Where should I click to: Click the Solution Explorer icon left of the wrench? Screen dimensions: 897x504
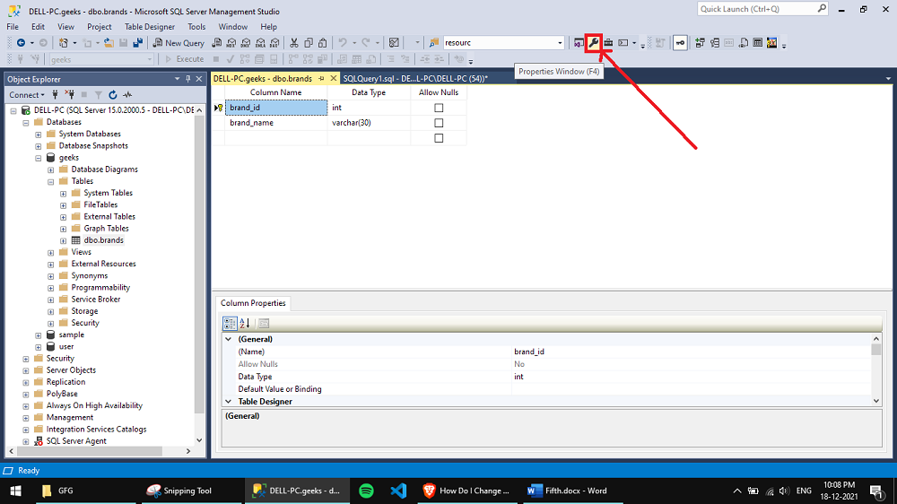click(579, 43)
